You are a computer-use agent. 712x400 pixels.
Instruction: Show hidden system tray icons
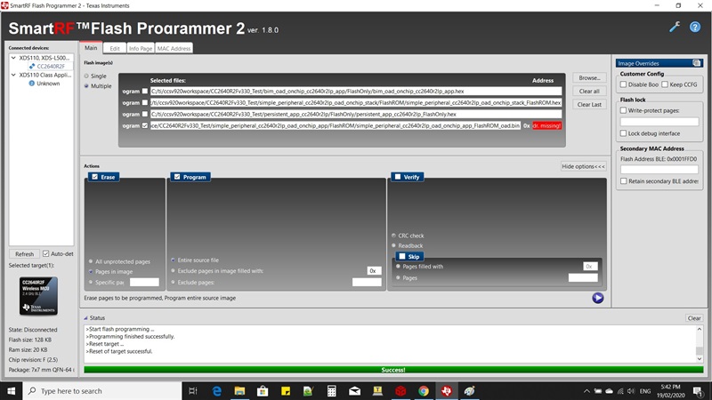pyautogui.click(x=587, y=391)
